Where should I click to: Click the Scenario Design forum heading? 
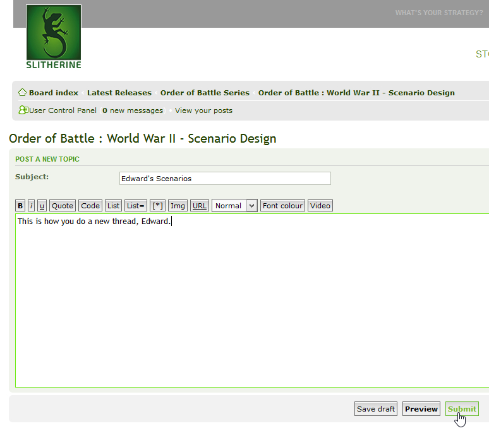[143, 138]
